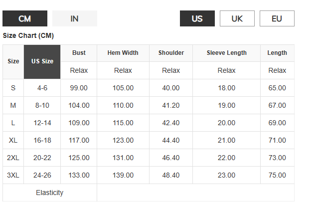Click the Bust column header
The width and height of the screenshot is (316, 203).
click(x=79, y=53)
